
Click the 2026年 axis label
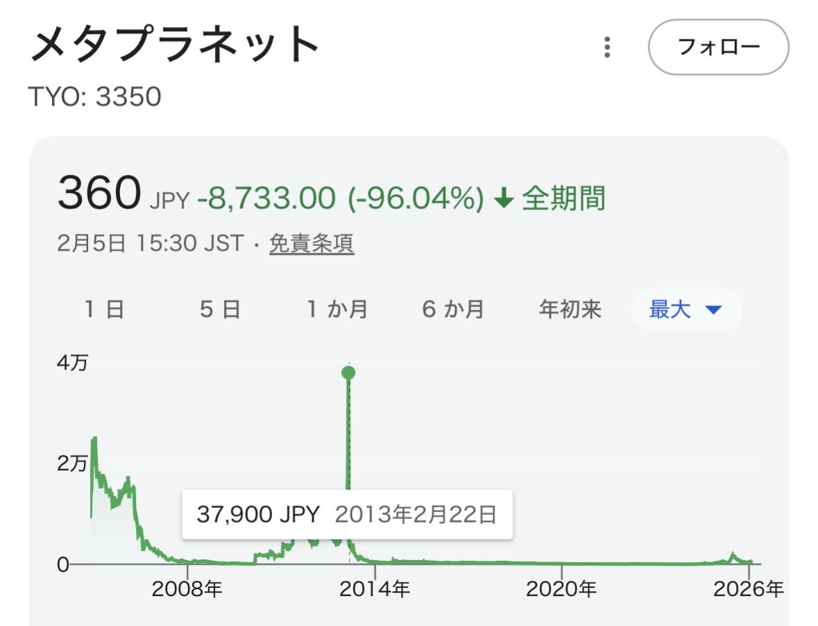tap(749, 590)
